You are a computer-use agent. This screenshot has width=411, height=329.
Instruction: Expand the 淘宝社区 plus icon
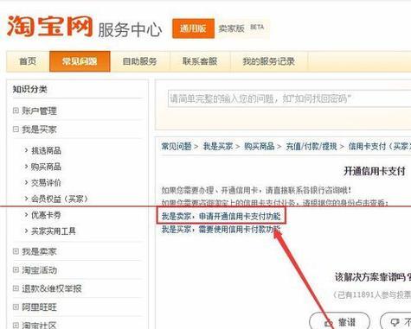(x=16, y=326)
